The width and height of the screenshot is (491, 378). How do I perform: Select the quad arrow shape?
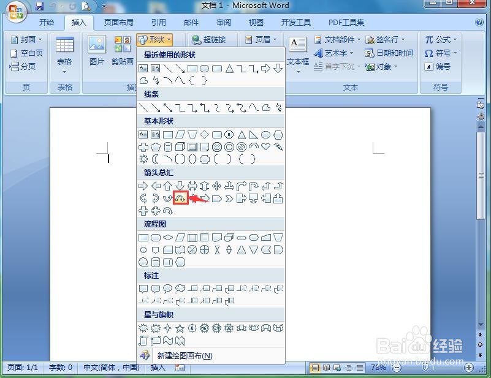point(217,186)
